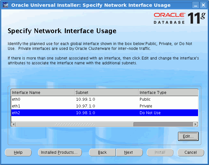This screenshot has height=165, width=209.
Task: Click the horizontal scrollbar thumb
Action: (x=75, y=124)
